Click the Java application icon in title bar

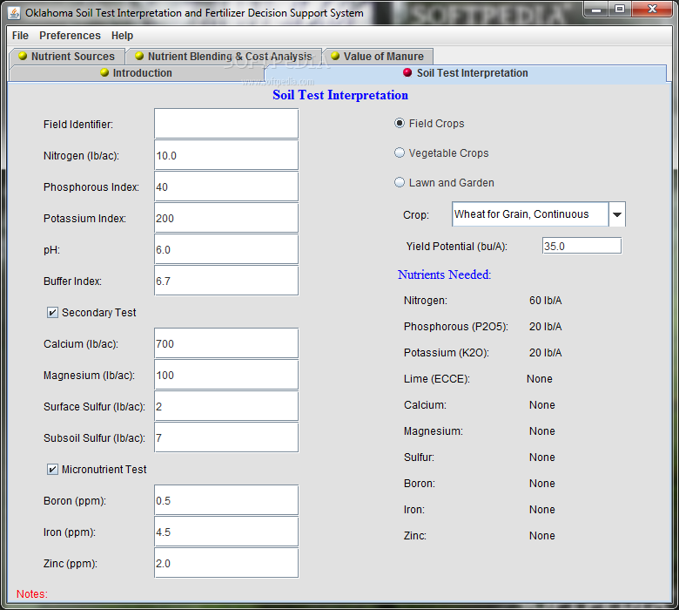(x=14, y=13)
